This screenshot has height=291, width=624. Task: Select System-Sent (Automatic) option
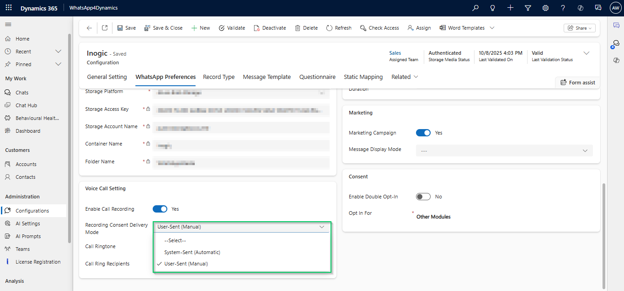tap(192, 252)
